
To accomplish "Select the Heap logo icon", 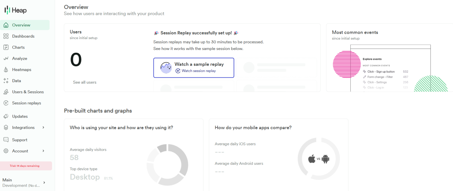I will pos(8,10).
